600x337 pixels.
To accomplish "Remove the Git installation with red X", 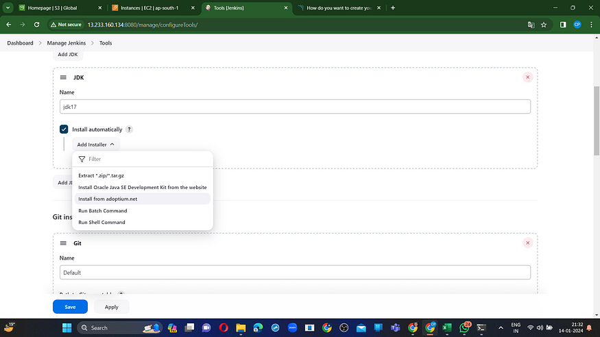I will [x=528, y=243].
